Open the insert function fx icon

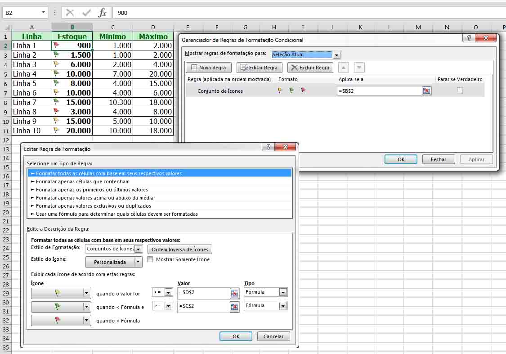pyautogui.click(x=102, y=13)
